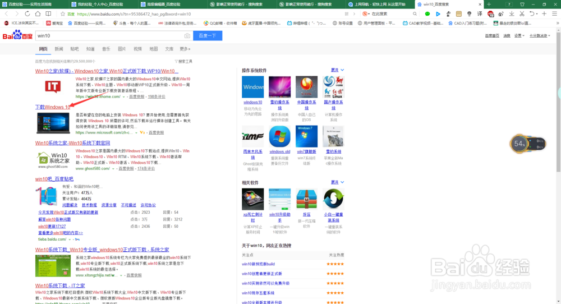The height and width of the screenshot is (304, 561).
Task: Open the windows10 thumbnail in 操作系统软件
Action: pyautogui.click(x=252, y=87)
